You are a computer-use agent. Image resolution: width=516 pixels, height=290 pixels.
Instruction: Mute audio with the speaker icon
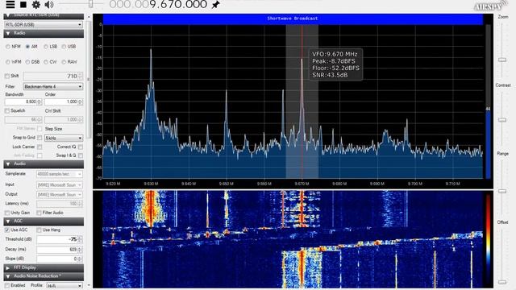tap(49, 5)
